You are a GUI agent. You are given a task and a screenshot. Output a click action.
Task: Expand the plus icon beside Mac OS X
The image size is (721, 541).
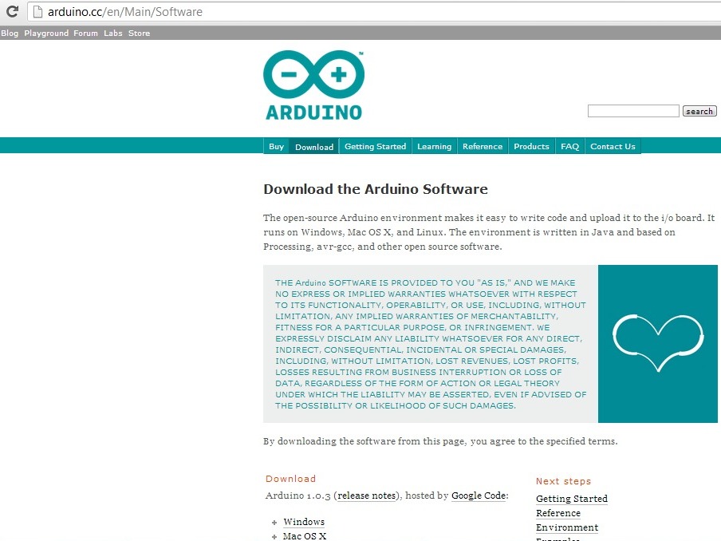pos(274,537)
